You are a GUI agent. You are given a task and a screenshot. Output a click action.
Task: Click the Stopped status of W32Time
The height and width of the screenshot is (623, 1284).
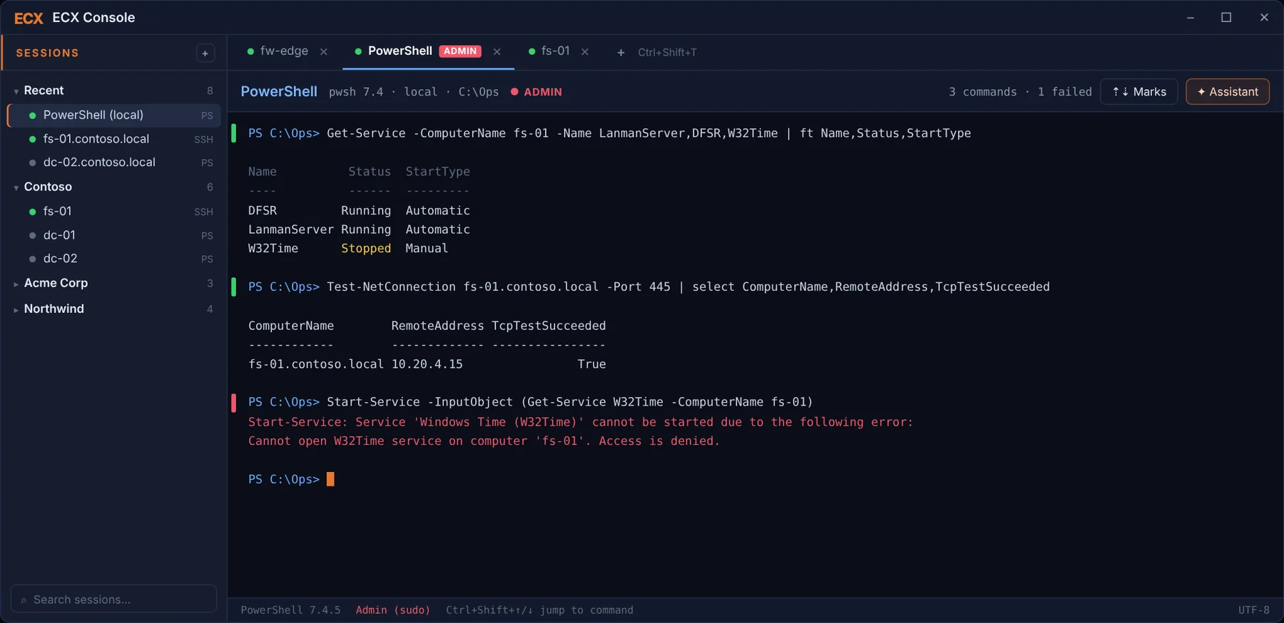click(366, 248)
